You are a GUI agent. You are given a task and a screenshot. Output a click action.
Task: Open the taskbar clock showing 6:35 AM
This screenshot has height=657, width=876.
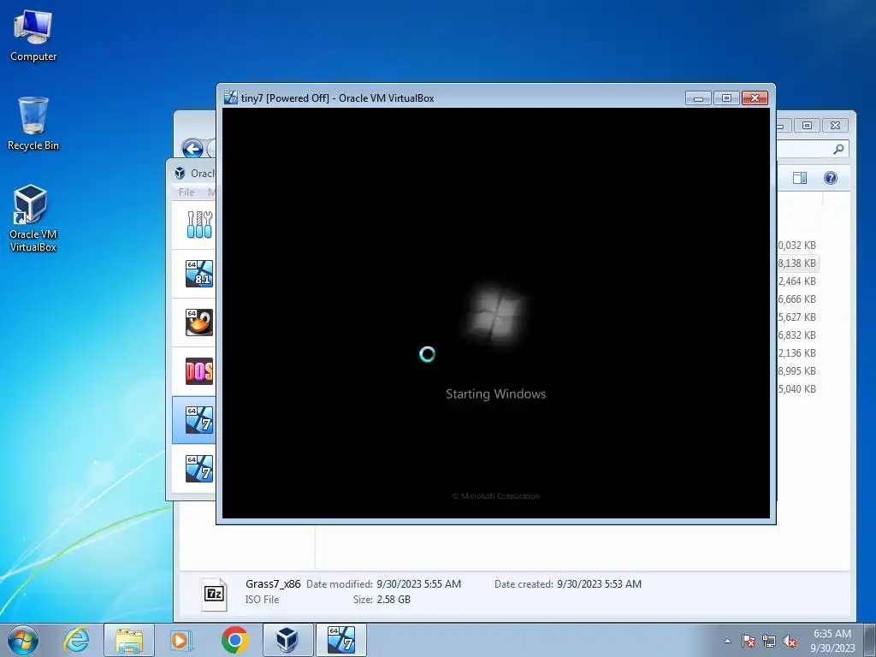click(x=832, y=641)
